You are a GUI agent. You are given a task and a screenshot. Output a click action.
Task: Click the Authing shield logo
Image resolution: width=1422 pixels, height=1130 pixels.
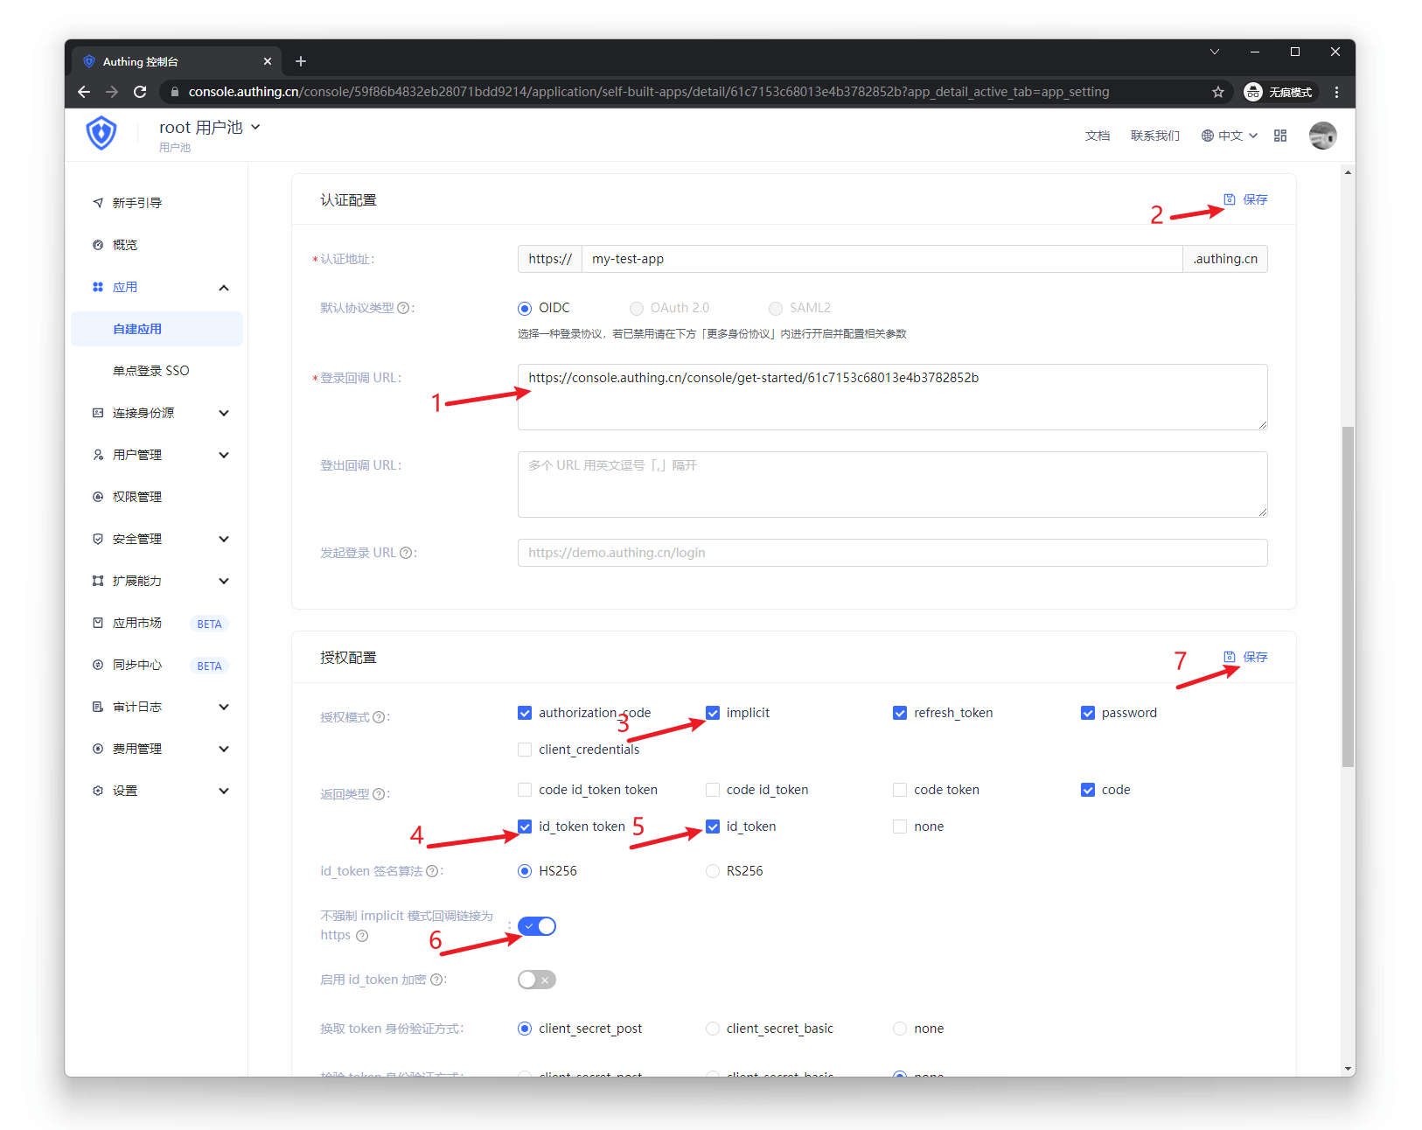click(x=101, y=133)
